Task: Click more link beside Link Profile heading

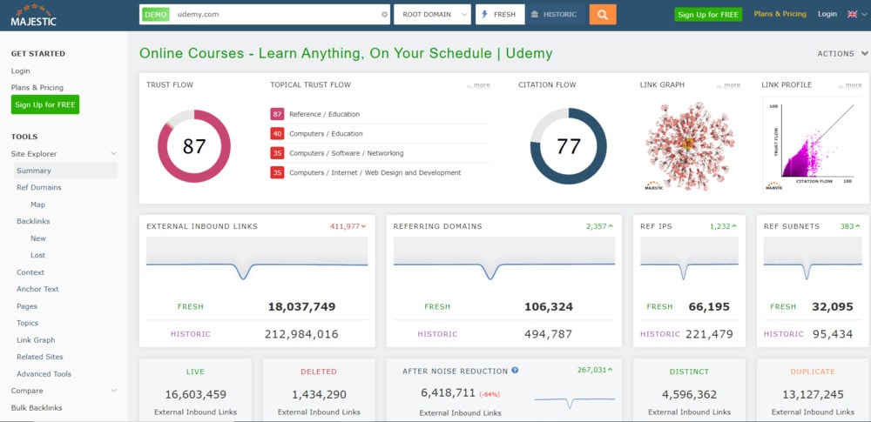Action: coord(850,85)
